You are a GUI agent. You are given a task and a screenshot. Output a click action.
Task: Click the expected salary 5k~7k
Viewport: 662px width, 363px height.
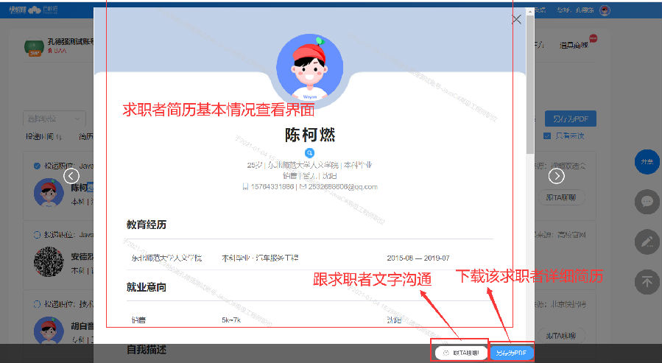[231, 320]
